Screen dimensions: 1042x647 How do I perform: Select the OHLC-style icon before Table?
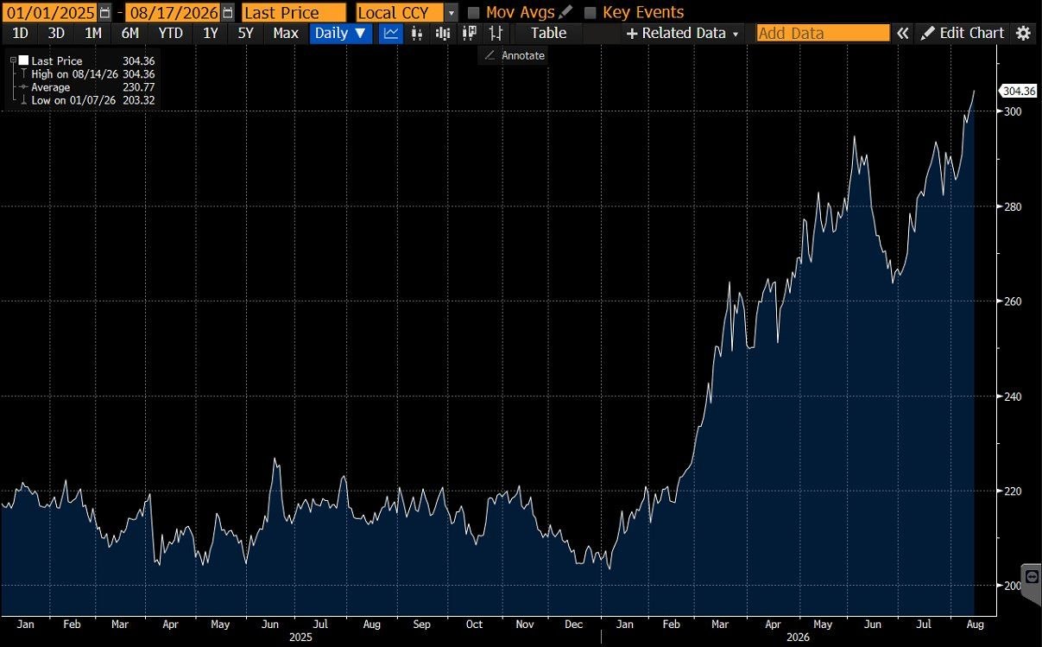click(x=496, y=33)
